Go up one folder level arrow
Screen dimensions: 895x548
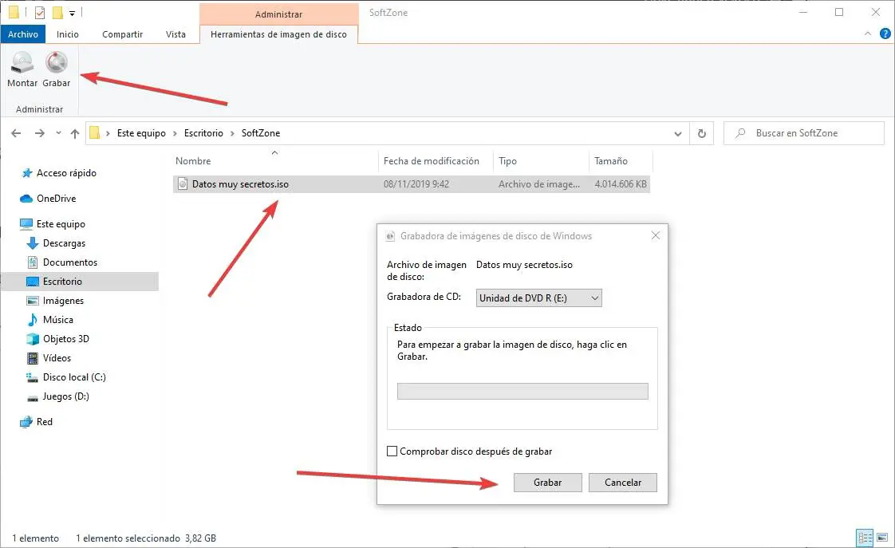[75, 133]
